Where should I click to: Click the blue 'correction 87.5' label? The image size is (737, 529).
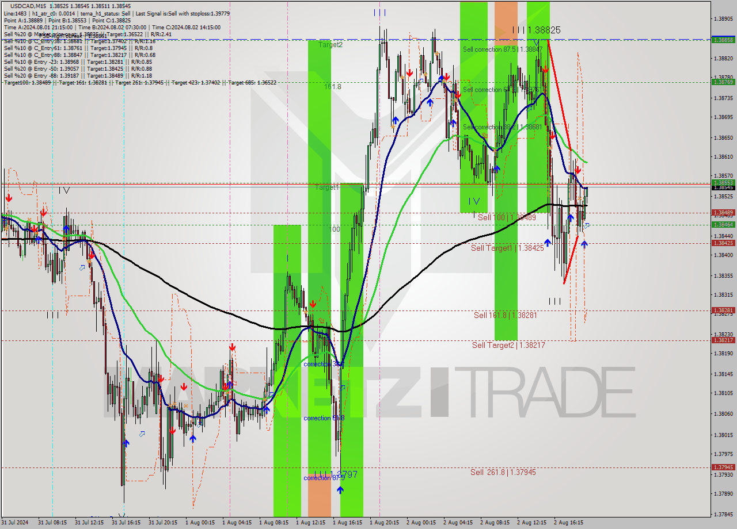(x=324, y=477)
